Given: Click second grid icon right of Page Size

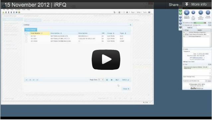Looking at the screenshot, I should [x=112, y=80].
